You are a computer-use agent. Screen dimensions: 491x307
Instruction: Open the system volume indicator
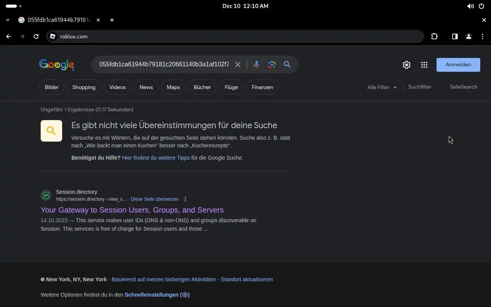pyautogui.click(x=470, y=6)
